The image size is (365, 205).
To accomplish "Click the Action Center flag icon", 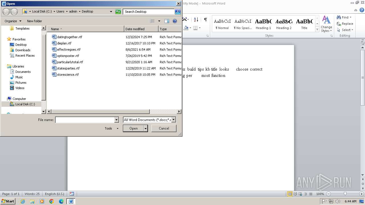I will 324,201.
